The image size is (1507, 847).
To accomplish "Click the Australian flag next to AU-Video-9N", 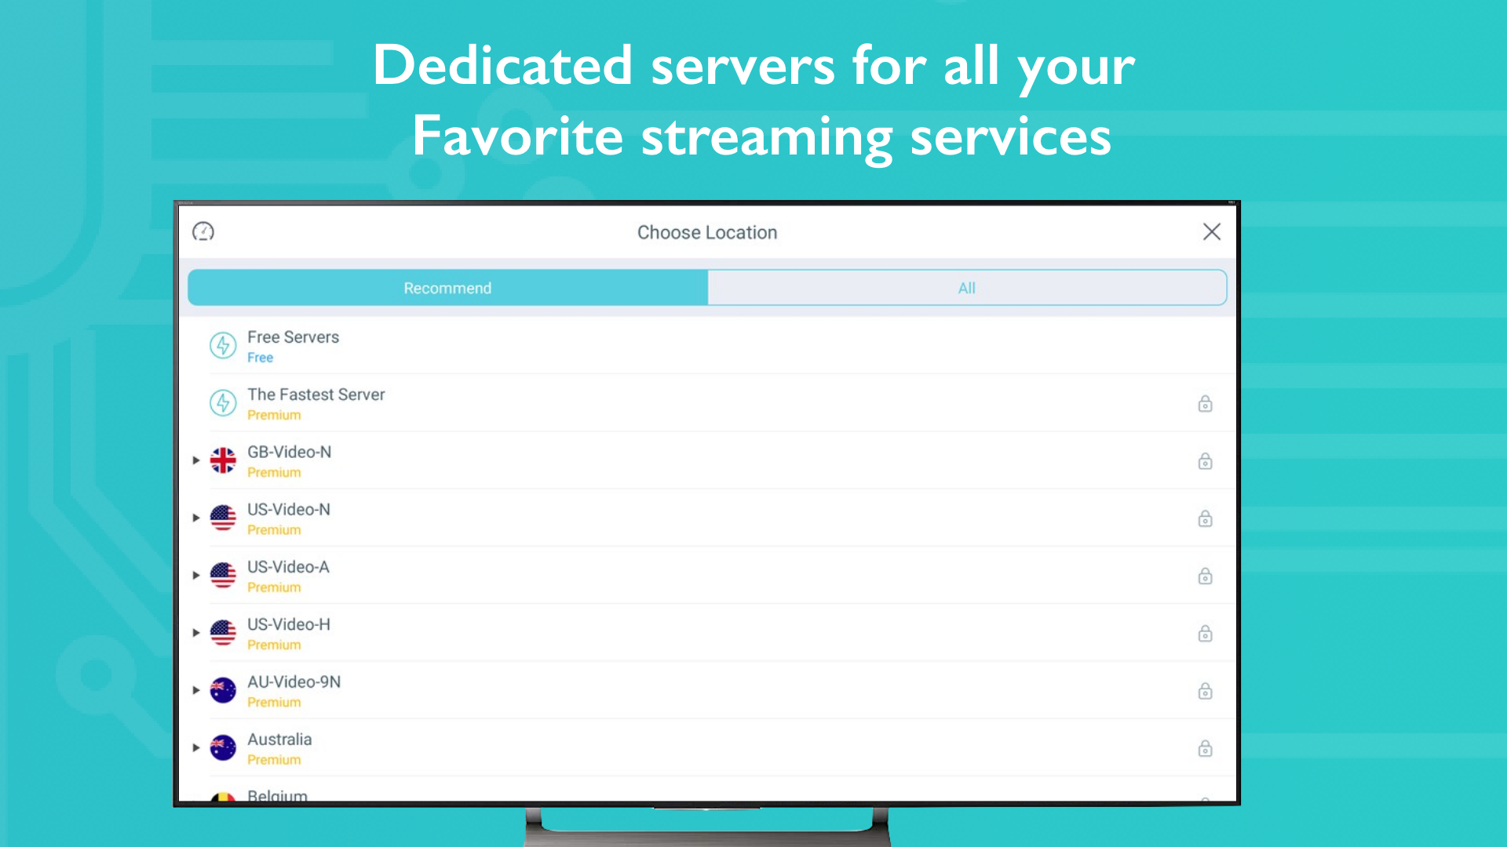I will (x=223, y=690).
